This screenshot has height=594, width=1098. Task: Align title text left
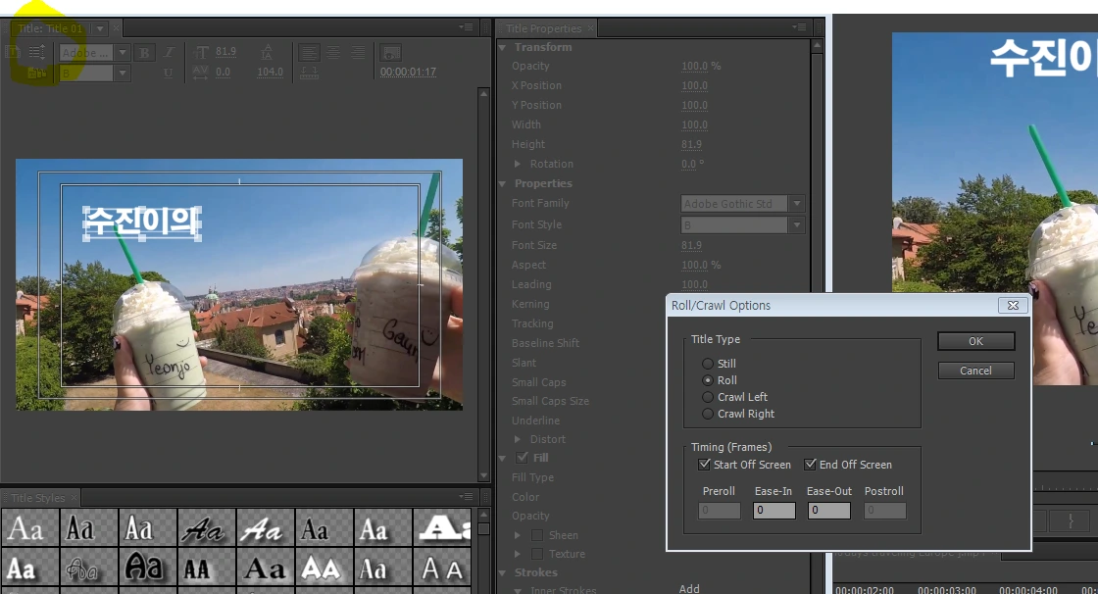click(309, 53)
